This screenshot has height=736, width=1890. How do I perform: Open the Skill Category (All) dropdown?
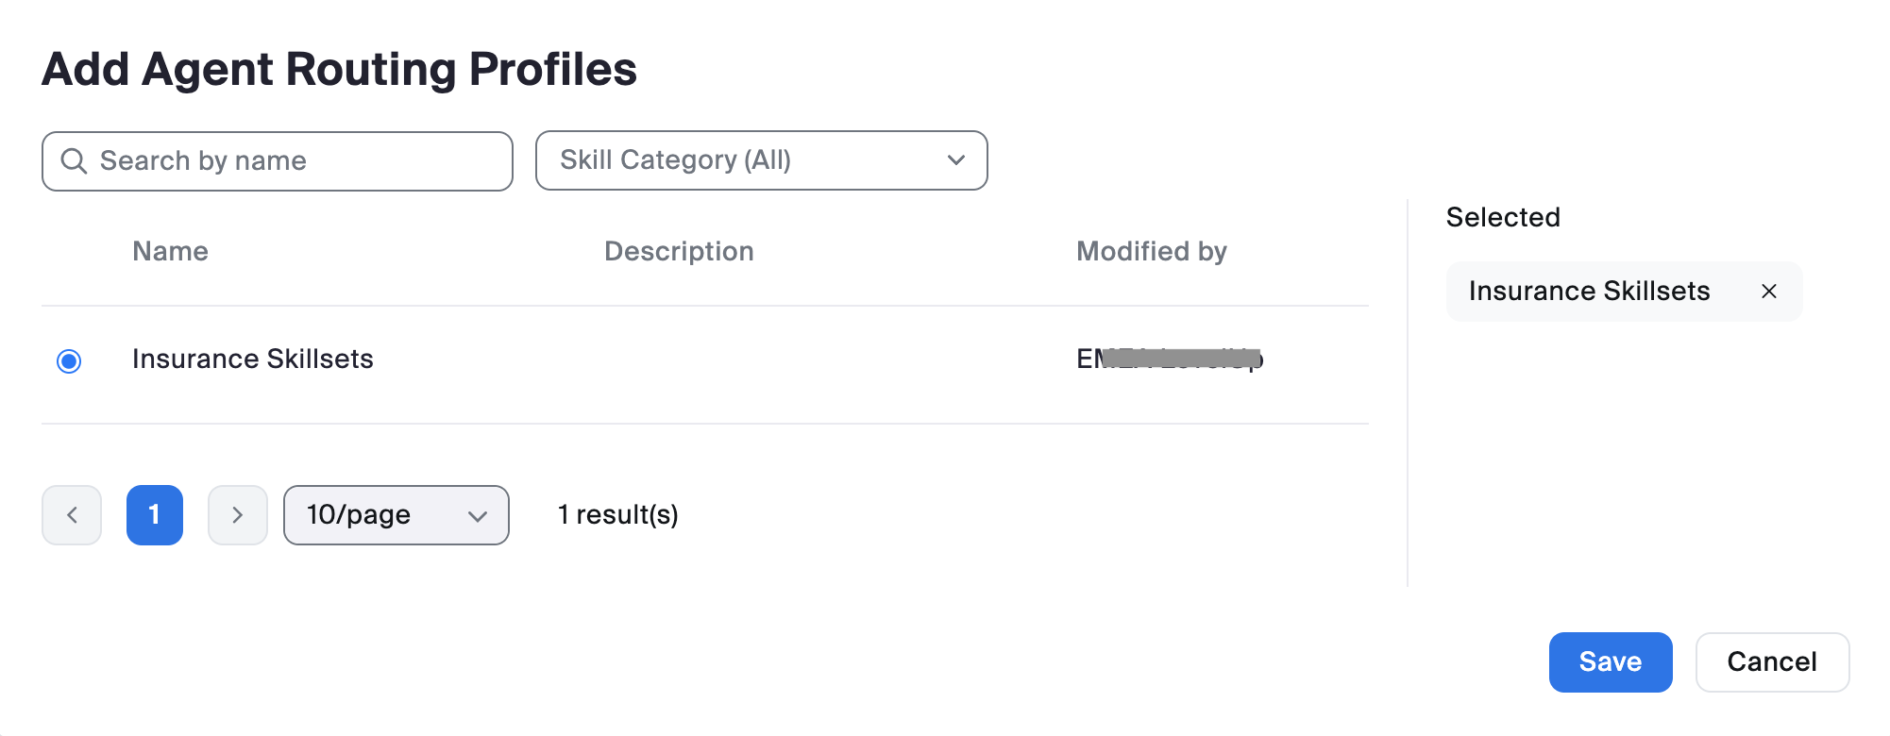click(760, 160)
